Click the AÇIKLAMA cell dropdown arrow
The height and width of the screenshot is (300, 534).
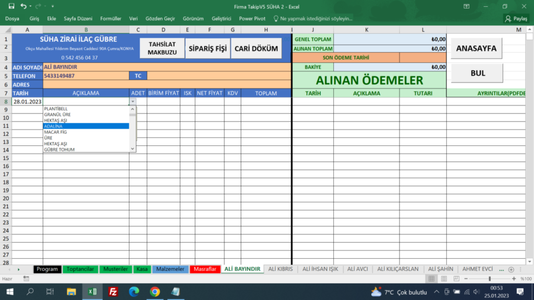[133, 102]
